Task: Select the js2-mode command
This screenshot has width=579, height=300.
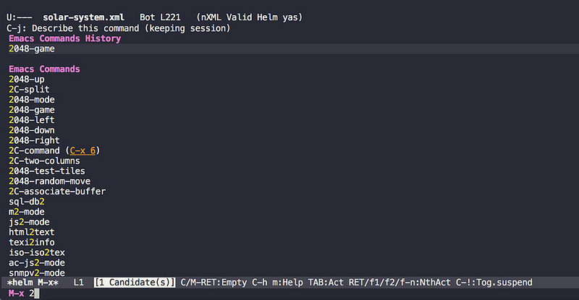Action: coord(29,221)
